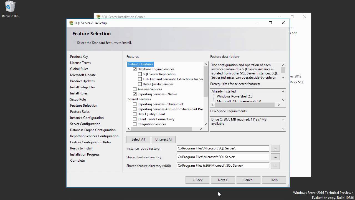Select the Instance Features tree node
Screen dimensions: 355x200
[140, 64]
